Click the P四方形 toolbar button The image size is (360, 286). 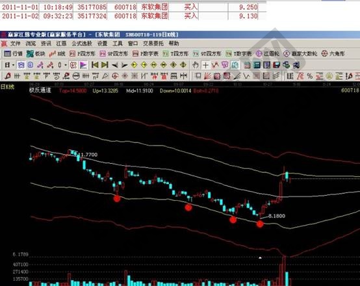point(82,54)
